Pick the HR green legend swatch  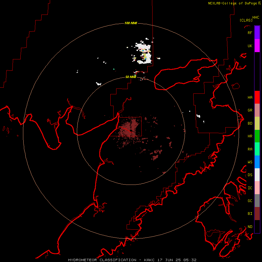coord(257,136)
